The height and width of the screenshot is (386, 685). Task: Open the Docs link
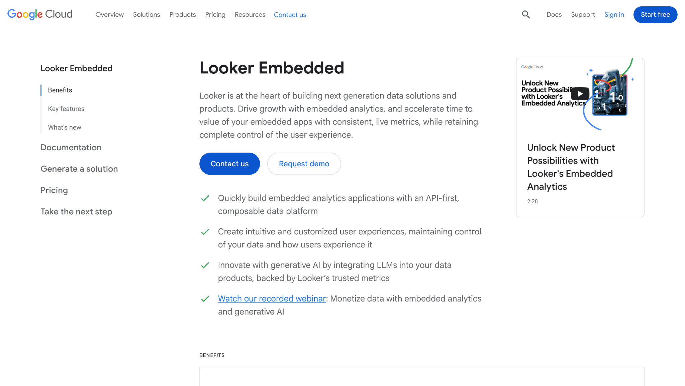click(x=554, y=15)
